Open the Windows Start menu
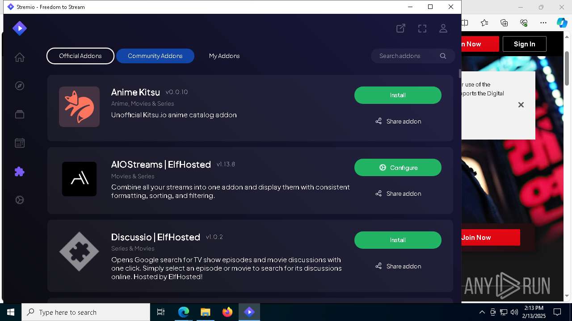 (x=11, y=312)
